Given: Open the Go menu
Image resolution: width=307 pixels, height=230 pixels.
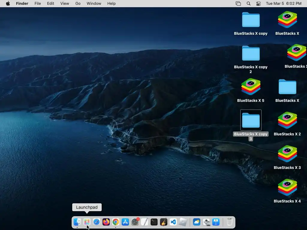Looking at the screenshot, I should coord(78,4).
